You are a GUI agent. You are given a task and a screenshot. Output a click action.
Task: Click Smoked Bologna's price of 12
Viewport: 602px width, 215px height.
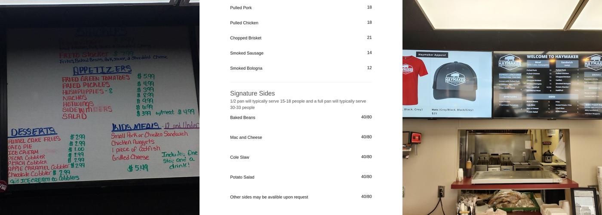pos(369,68)
